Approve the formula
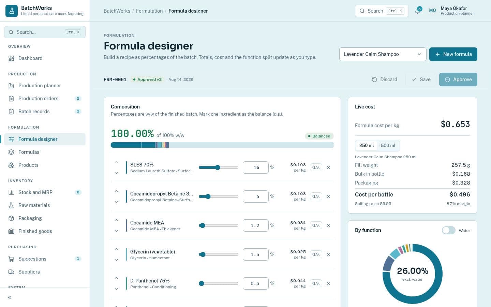Screen dimensions: 491x307 [x=458, y=79]
